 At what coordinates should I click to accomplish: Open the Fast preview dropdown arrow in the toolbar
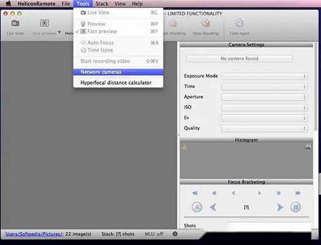[x=59, y=32]
